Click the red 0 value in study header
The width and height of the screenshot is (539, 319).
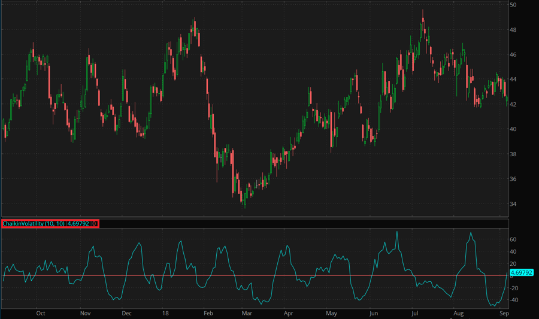[94, 223]
